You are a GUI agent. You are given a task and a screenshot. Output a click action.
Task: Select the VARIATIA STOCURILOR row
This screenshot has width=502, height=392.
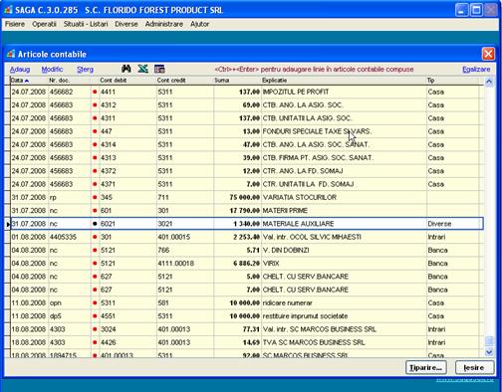[x=247, y=197]
